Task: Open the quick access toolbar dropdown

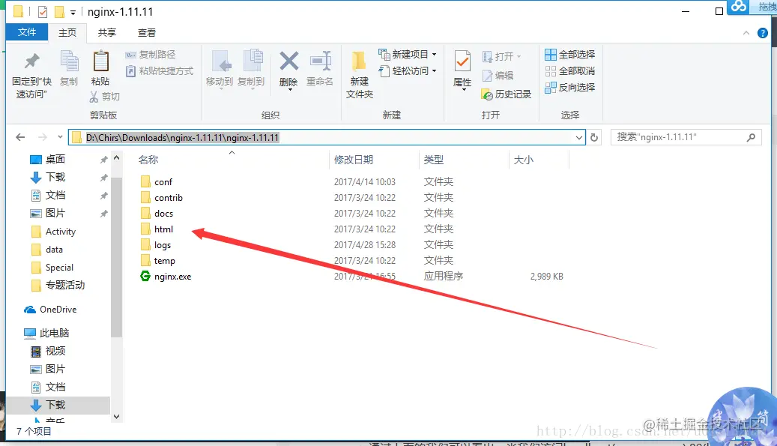Action: coord(73,12)
